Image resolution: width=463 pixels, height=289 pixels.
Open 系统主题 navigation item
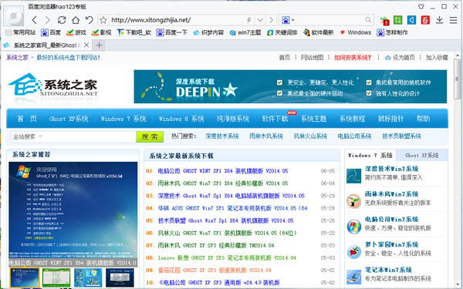(313, 119)
